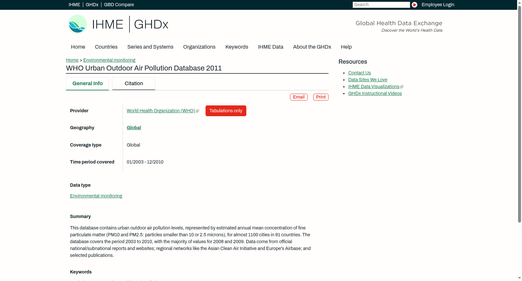Screen dimensions: 522x281
Task: Click the 'Time period covered' label
Action: pos(92,162)
